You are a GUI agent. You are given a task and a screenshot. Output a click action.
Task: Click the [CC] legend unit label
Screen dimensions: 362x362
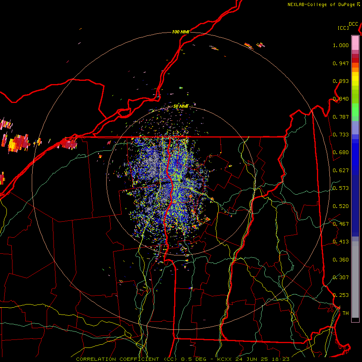pyautogui.click(x=343, y=28)
